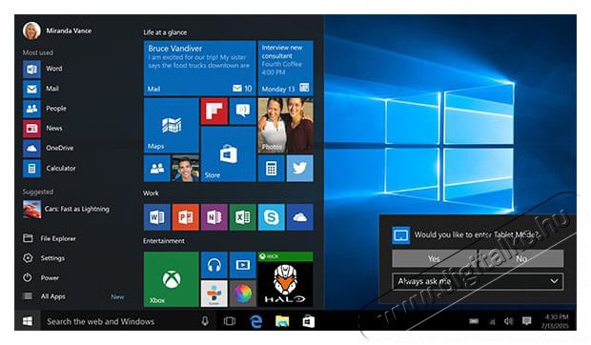This screenshot has height=345, width=591.
Task: Open the Flipboard tile
Action: (x=214, y=111)
